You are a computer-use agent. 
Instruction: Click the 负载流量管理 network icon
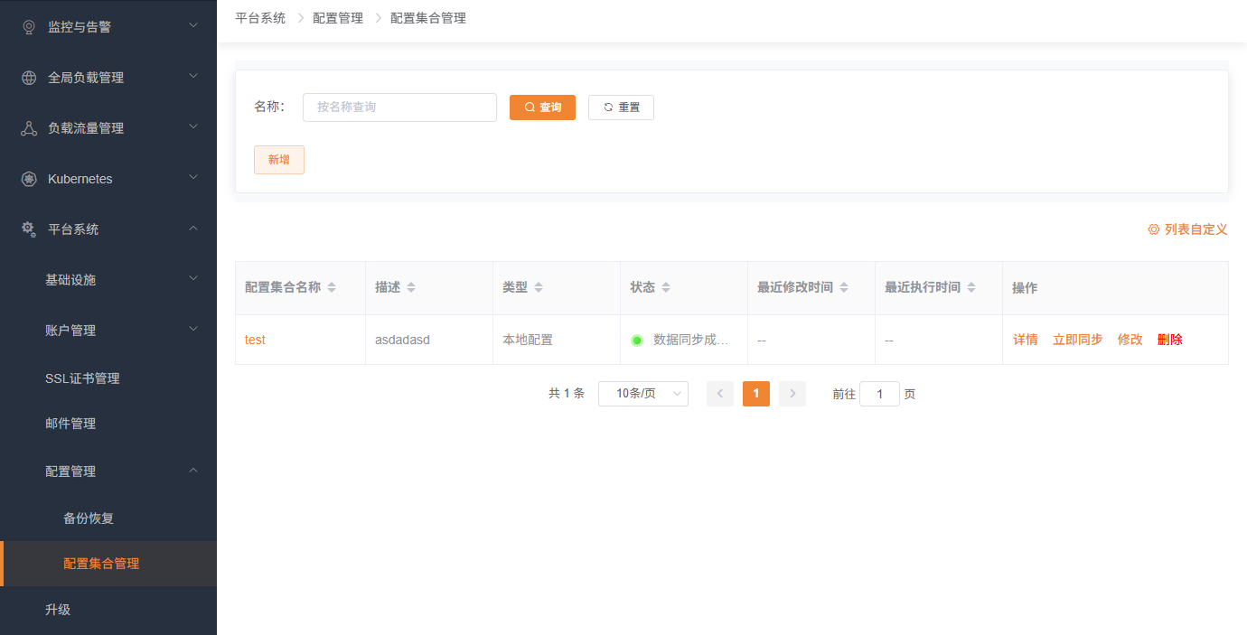[x=29, y=128]
